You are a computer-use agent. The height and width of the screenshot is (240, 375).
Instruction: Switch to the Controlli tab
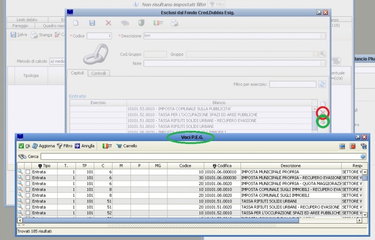point(98,73)
